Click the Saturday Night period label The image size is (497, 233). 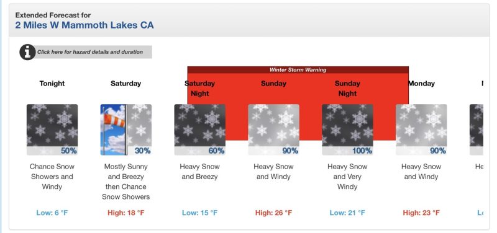(199, 89)
